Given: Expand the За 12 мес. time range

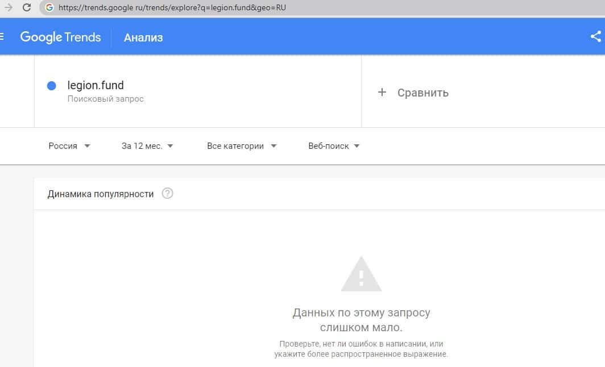Looking at the screenshot, I should pyautogui.click(x=147, y=146).
